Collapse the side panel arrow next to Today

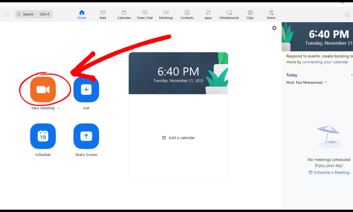[x=351, y=75]
